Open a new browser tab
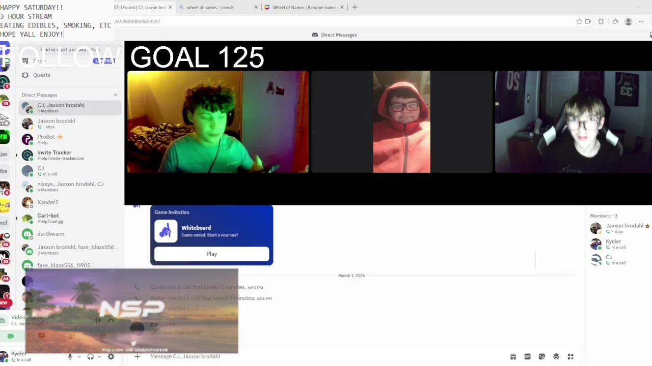Viewport: 652px width, 366px height. (x=355, y=7)
